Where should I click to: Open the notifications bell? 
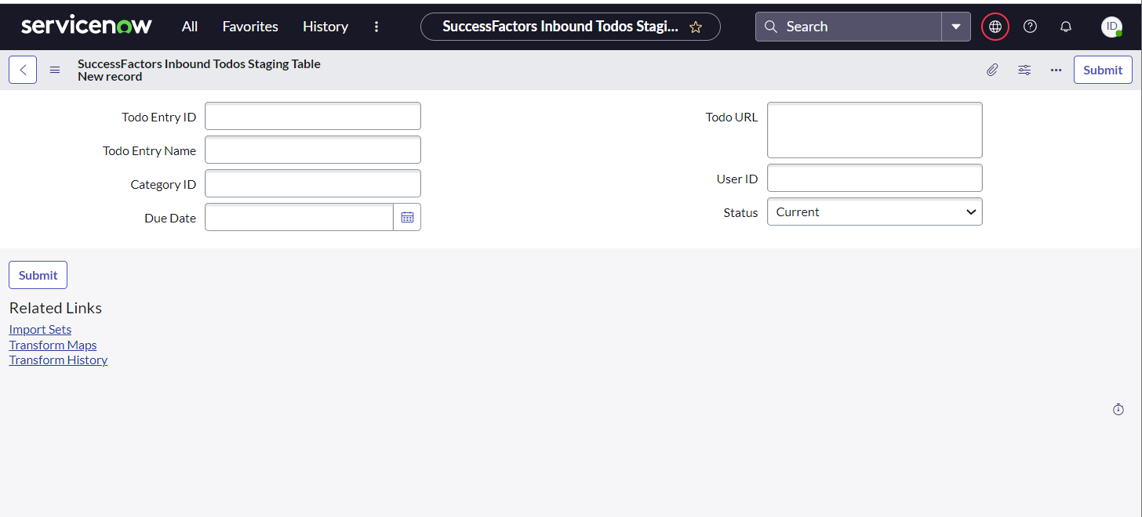[x=1065, y=26]
